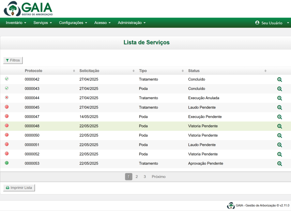The image size is (291, 211).
Task: Click Poda type of 0000043
Action: click(143, 89)
